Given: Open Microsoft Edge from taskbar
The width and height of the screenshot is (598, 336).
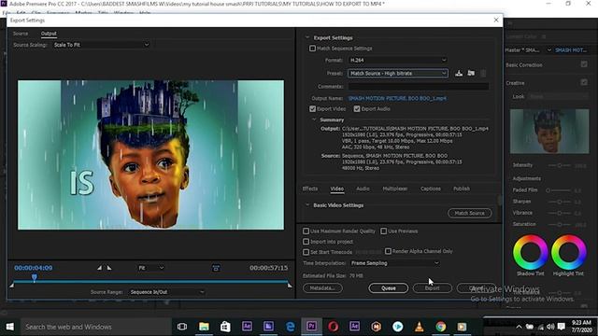Looking at the screenshot, I should click(291, 327).
